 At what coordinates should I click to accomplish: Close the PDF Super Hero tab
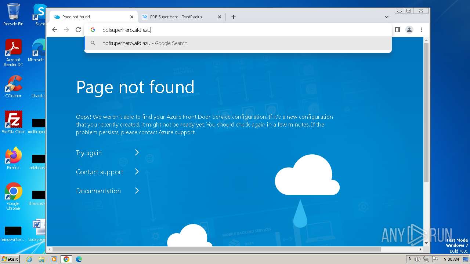pyautogui.click(x=220, y=17)
